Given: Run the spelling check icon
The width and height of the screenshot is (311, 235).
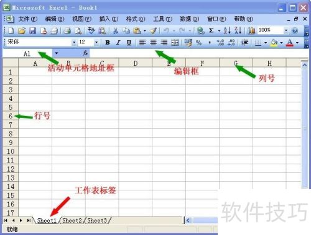Looking at the screenshot, I should pos(91,31).
